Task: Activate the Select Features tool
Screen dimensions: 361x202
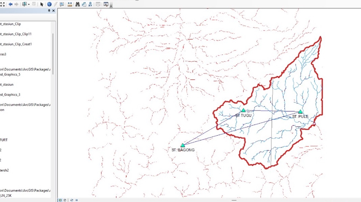Action: click(24, 4)
